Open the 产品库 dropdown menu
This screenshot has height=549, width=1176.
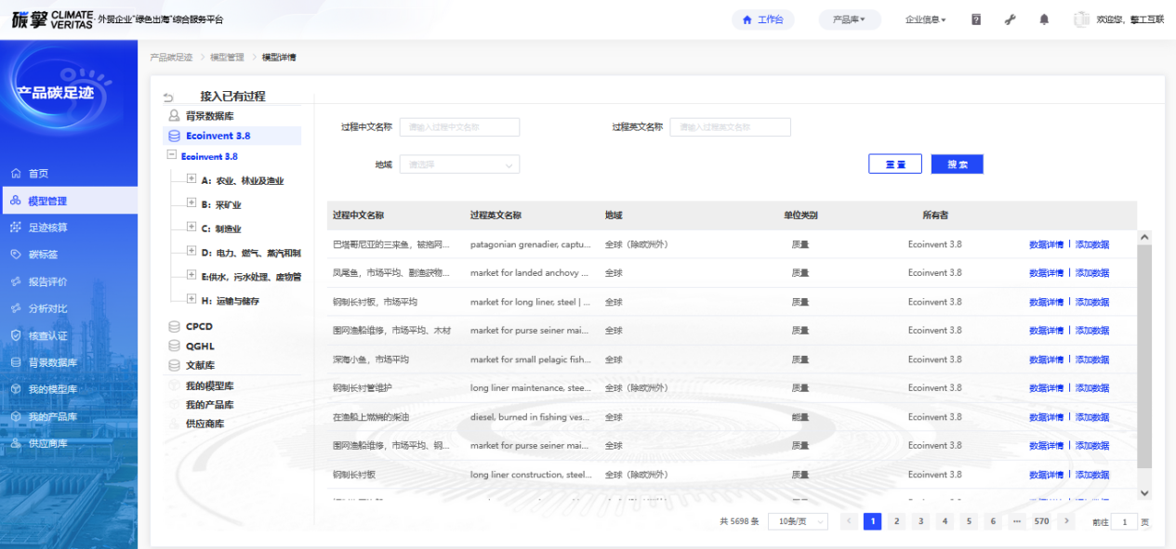(849, 20)
